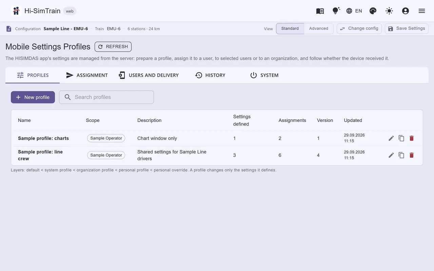Click the Change config button

(x=359, y=28)
